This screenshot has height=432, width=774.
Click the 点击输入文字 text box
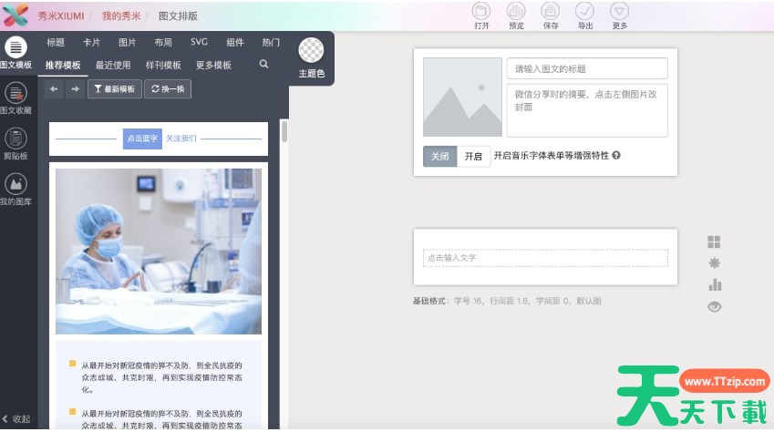pyautogui.click(x=545, y=258)
